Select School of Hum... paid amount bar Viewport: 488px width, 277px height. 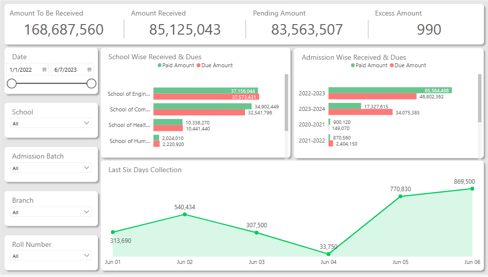[x=156, y=137]
